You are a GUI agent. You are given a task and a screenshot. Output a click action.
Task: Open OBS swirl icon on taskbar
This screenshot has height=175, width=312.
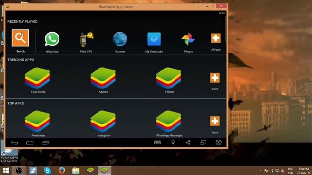[x=19, y=171]
